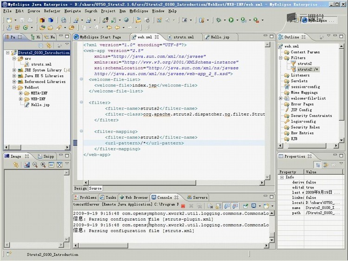Open the Package Explorer view menu arrow
This screenshot has width=348, height=261.
pyautogui.click(x=67, y=45)
